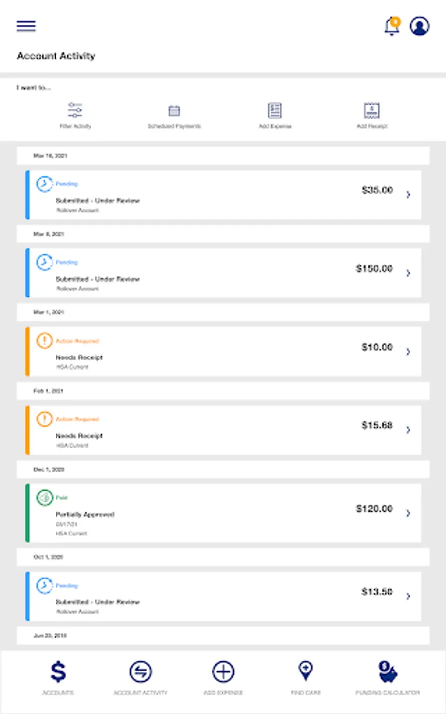Open the hamburger navigation menu

tap(26, 26)
